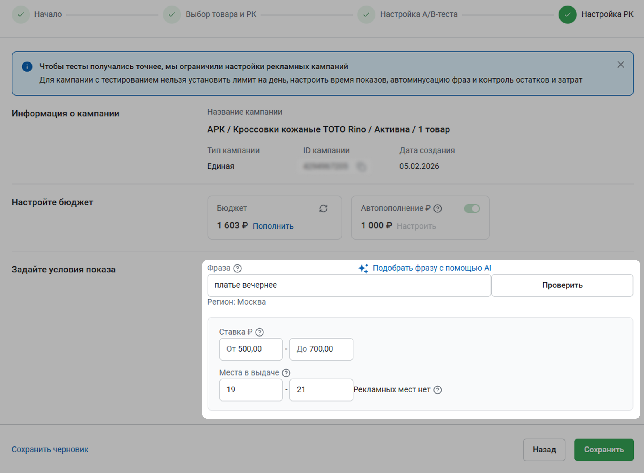
Task: Close the blue info banner
Action: tap(621, 65)
